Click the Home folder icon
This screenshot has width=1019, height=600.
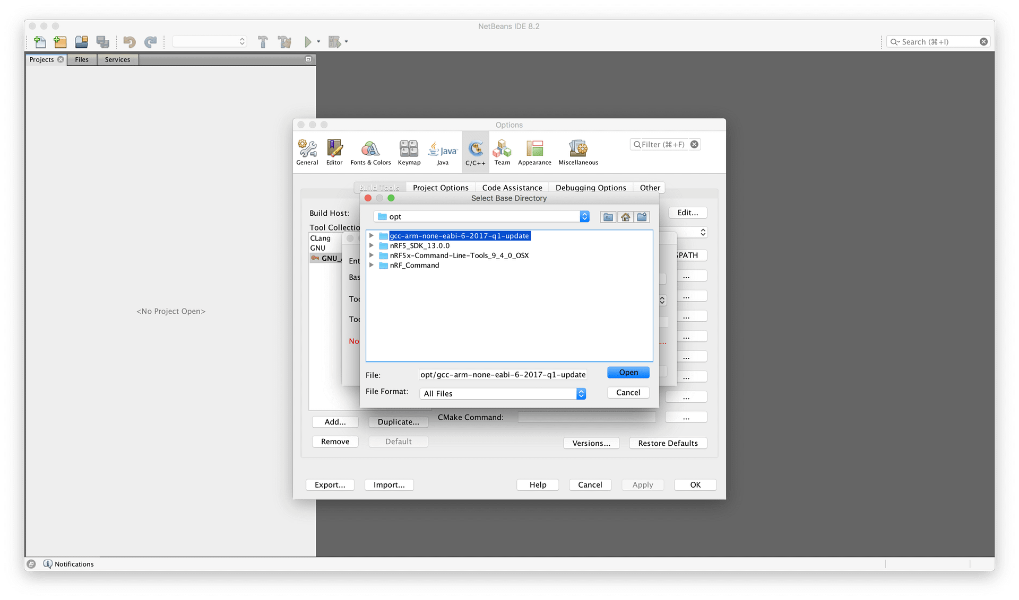626,217
